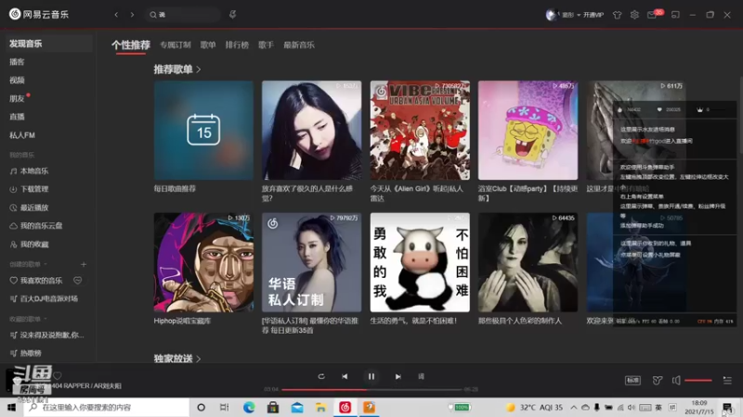Skip to next track
The width and height of the screenshot is (743, 417).
coord(398,376)
